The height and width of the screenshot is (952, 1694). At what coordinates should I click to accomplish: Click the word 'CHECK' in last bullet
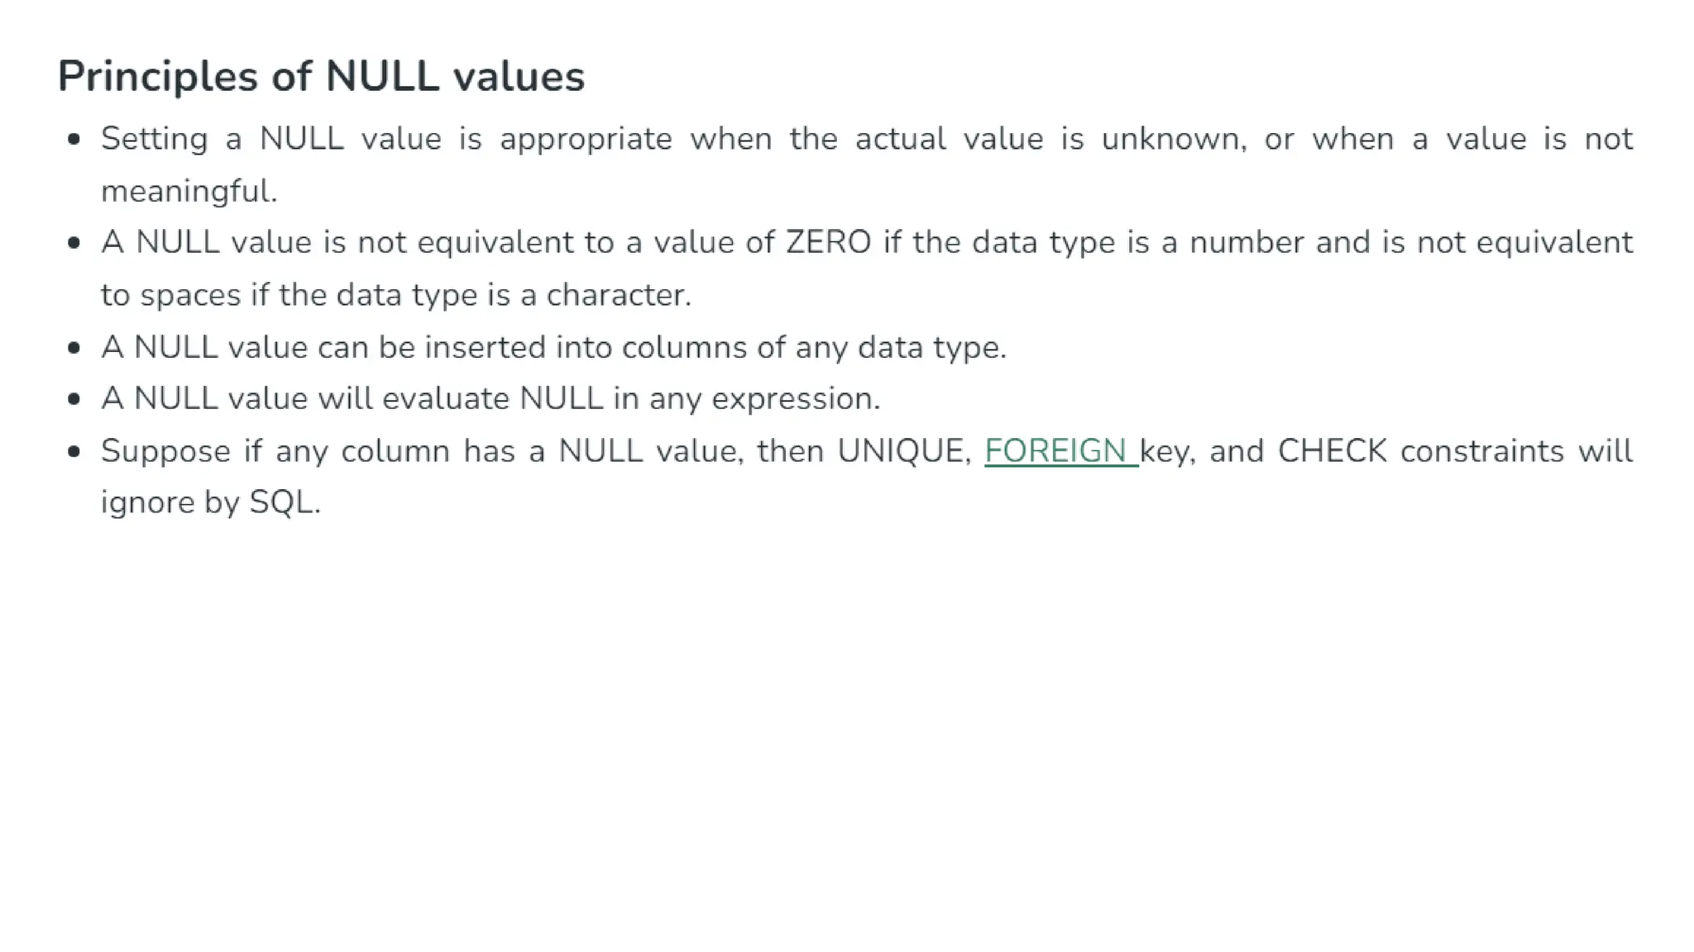[1333, 451]
